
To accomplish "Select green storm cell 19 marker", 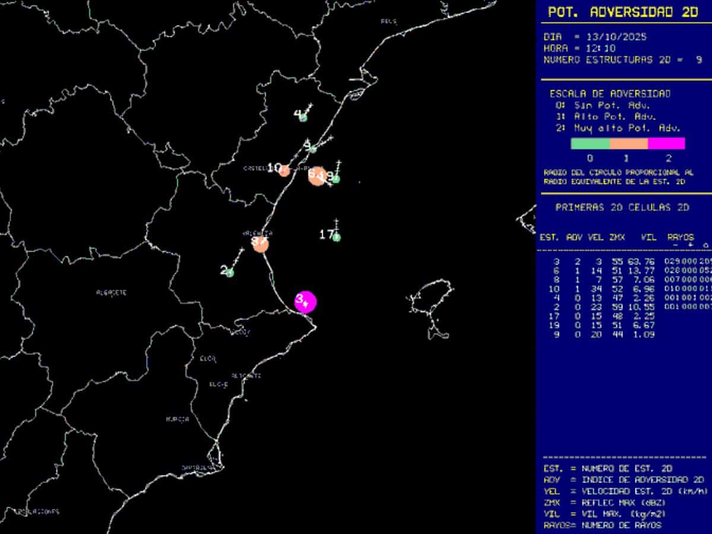I will [335, 179].
